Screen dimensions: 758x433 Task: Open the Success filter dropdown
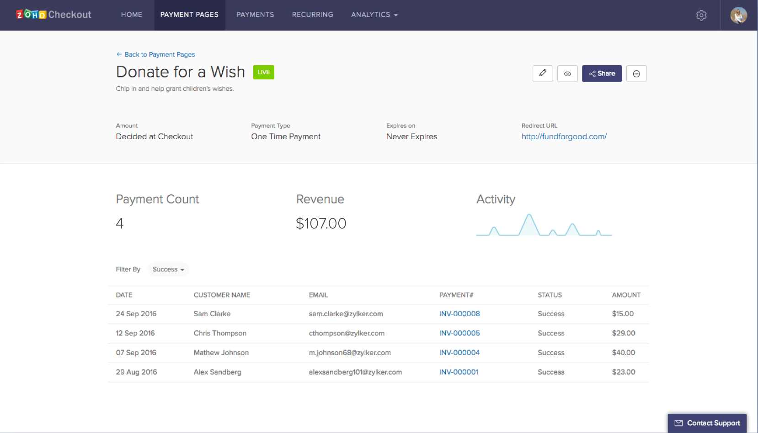168,269
